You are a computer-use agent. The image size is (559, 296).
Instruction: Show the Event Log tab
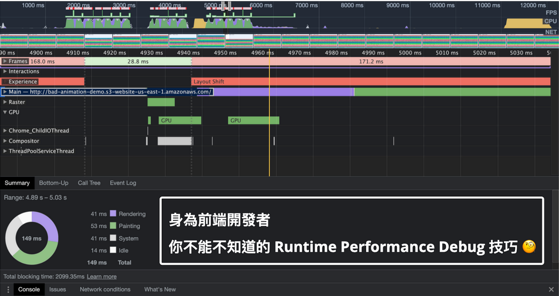click(123, 183)
